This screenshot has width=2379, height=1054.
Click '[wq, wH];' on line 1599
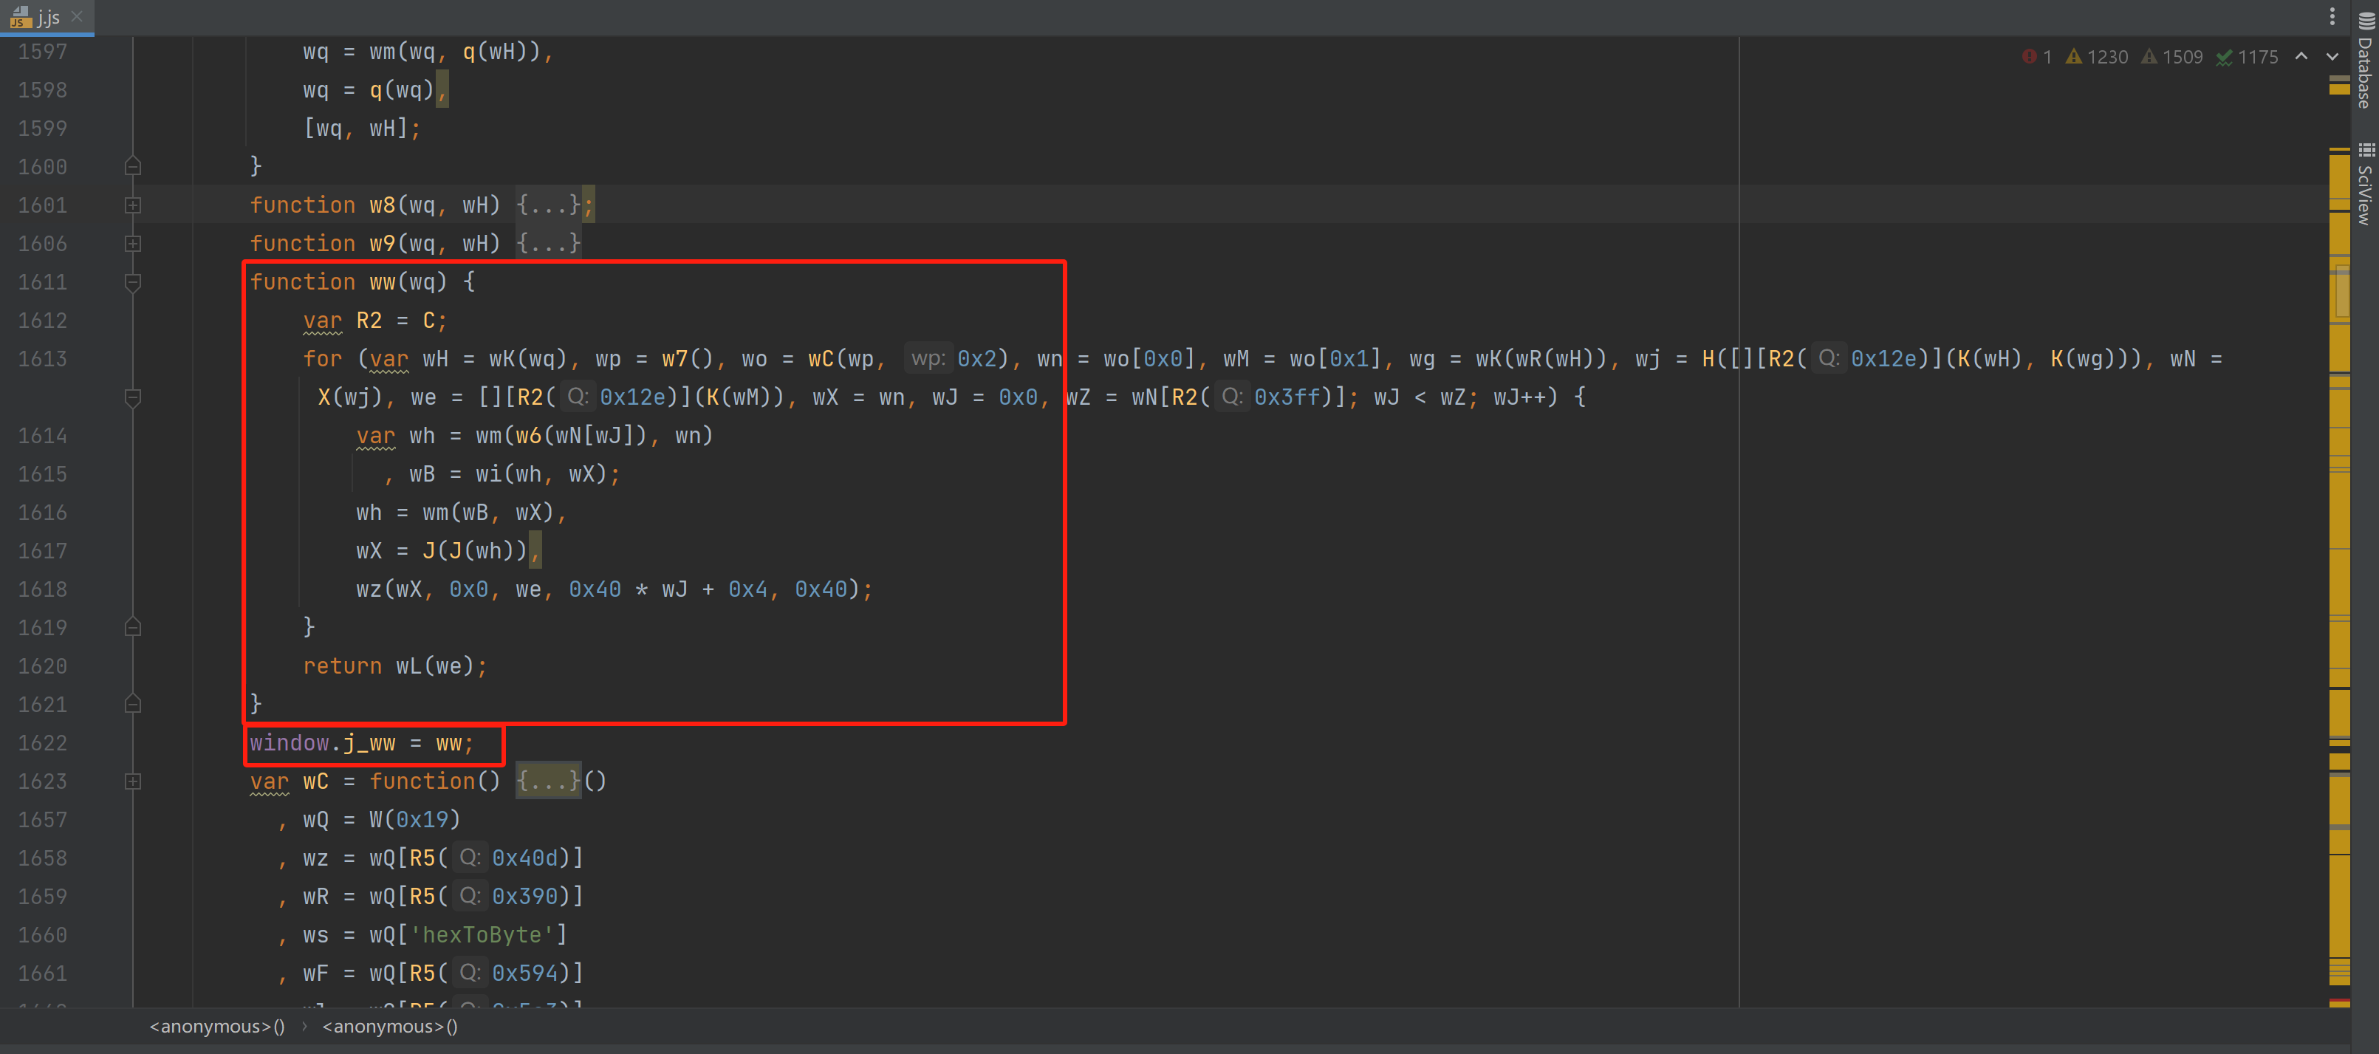point(362,129)
